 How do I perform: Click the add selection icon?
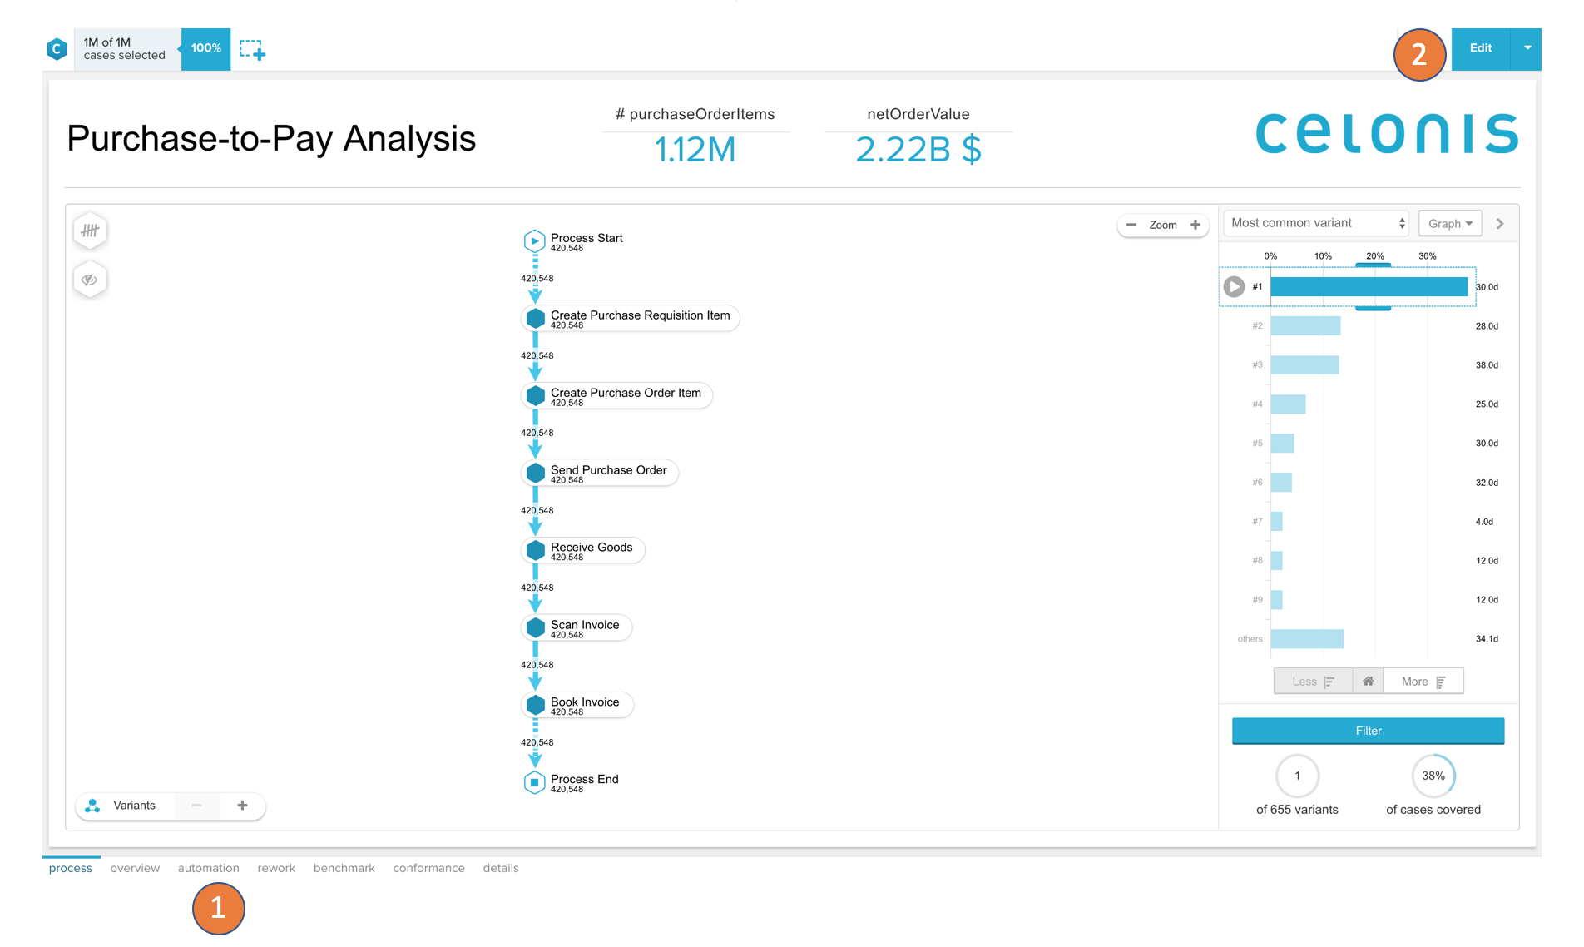[x=252, y=50]
